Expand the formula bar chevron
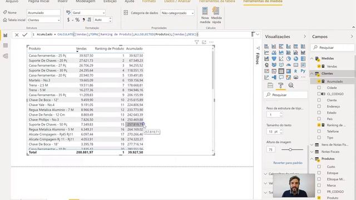 point(258,34)
